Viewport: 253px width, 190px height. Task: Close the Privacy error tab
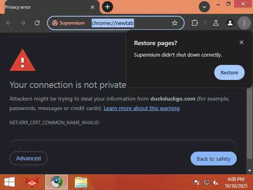click(x=93, y=7)
